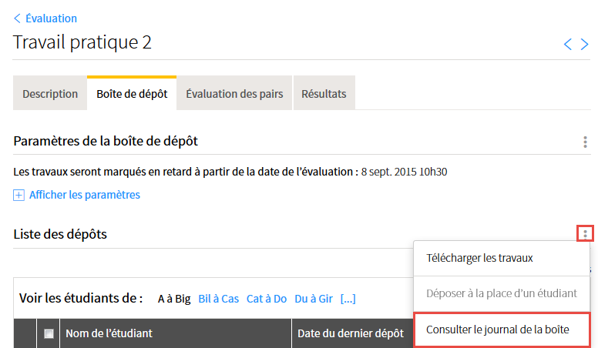Show students Du à Gir

314,299
